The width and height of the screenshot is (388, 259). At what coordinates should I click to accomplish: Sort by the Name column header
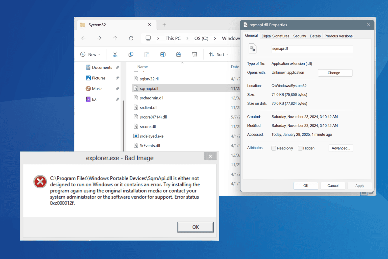click(x=142, y=67)
